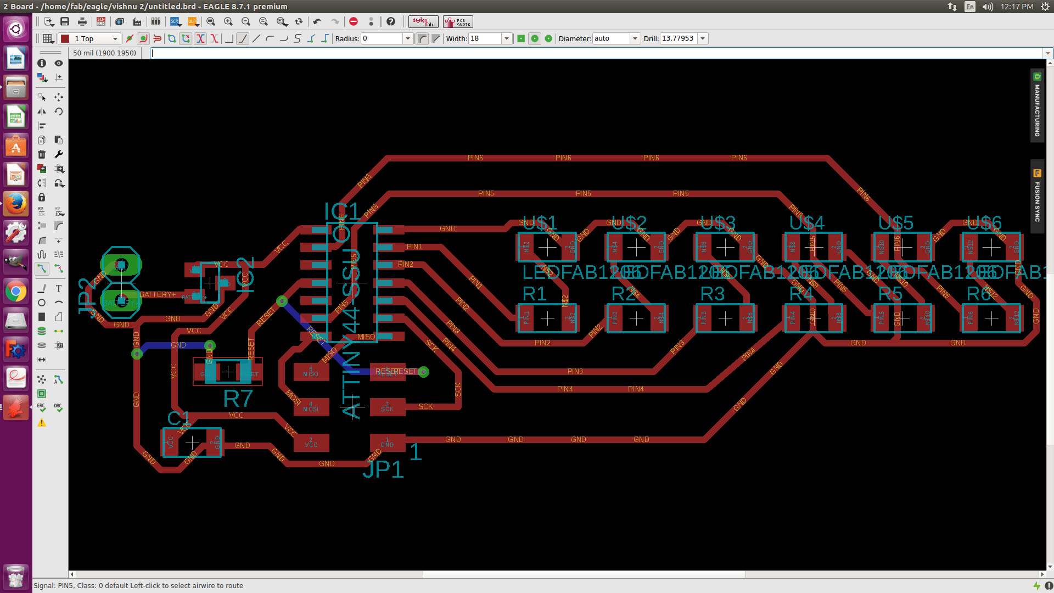Open the Width dropdown arrow
1054x593 pixels.
507,38
